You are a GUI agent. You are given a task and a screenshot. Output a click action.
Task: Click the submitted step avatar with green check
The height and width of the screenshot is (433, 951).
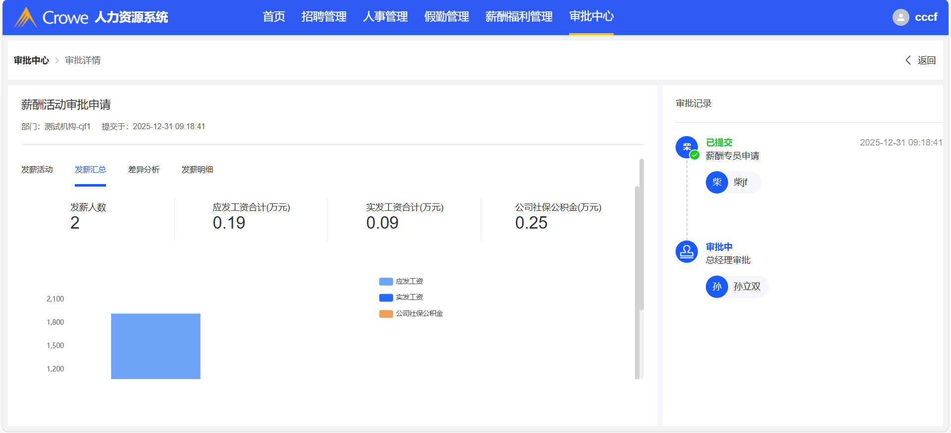click(x=687, y=147)
